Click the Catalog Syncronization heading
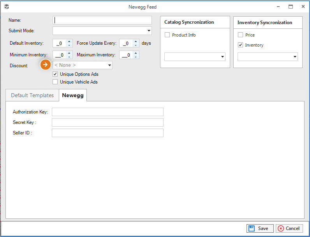The width and height of the screenshot is (310, 237). click(x=189, y=22)
